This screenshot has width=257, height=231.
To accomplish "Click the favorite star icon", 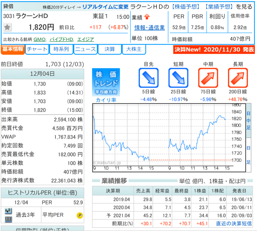I will [7, 27].
